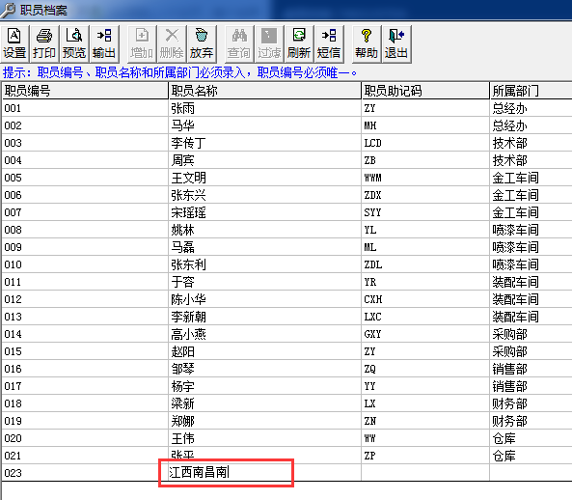The width and height of the screenshot is (572, 500).
Task: Select the 销售部 cell for 邹琴
Action: point(531,369)
